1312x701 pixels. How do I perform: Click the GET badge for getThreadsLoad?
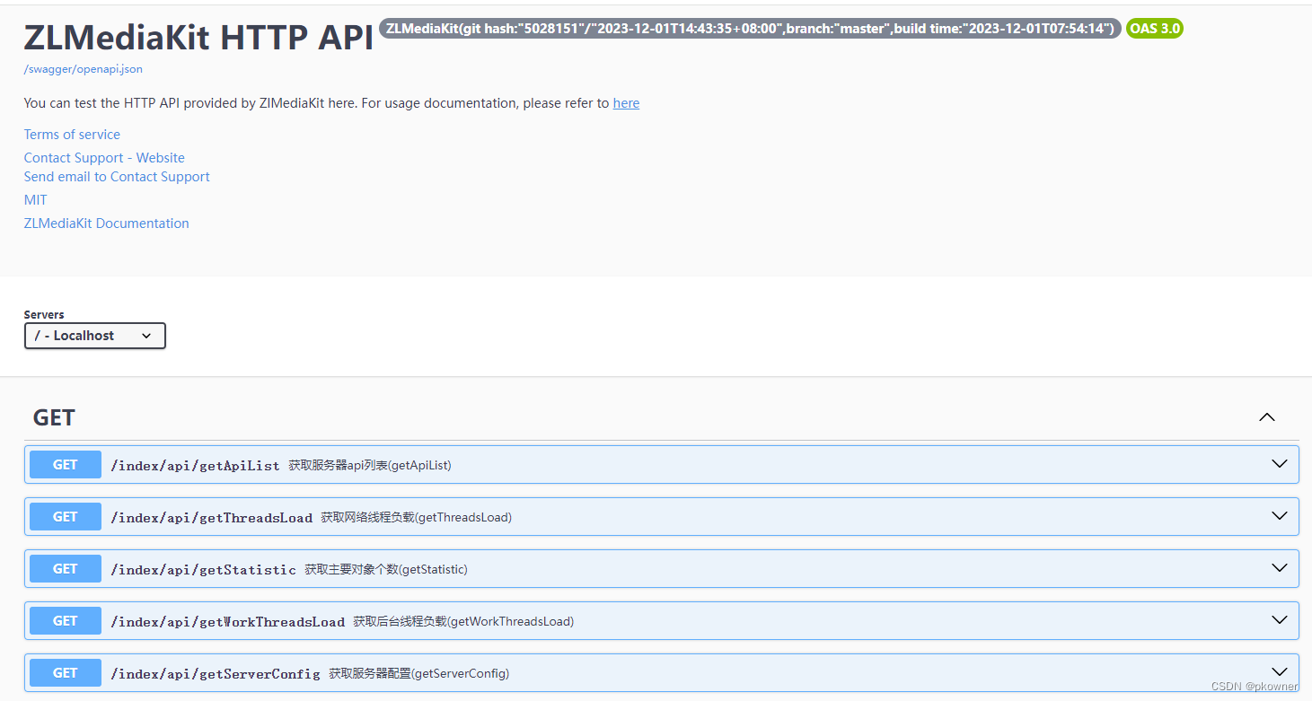click(x=66, y=517)
